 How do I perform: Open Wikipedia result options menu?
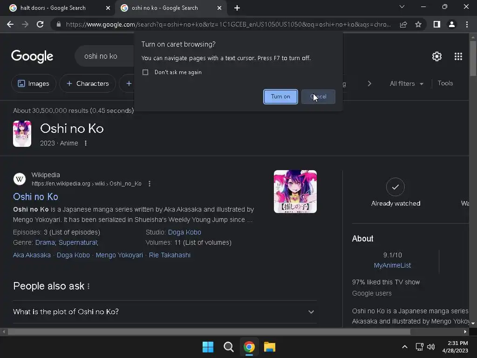pyautogui.click(x=150, y=184)
